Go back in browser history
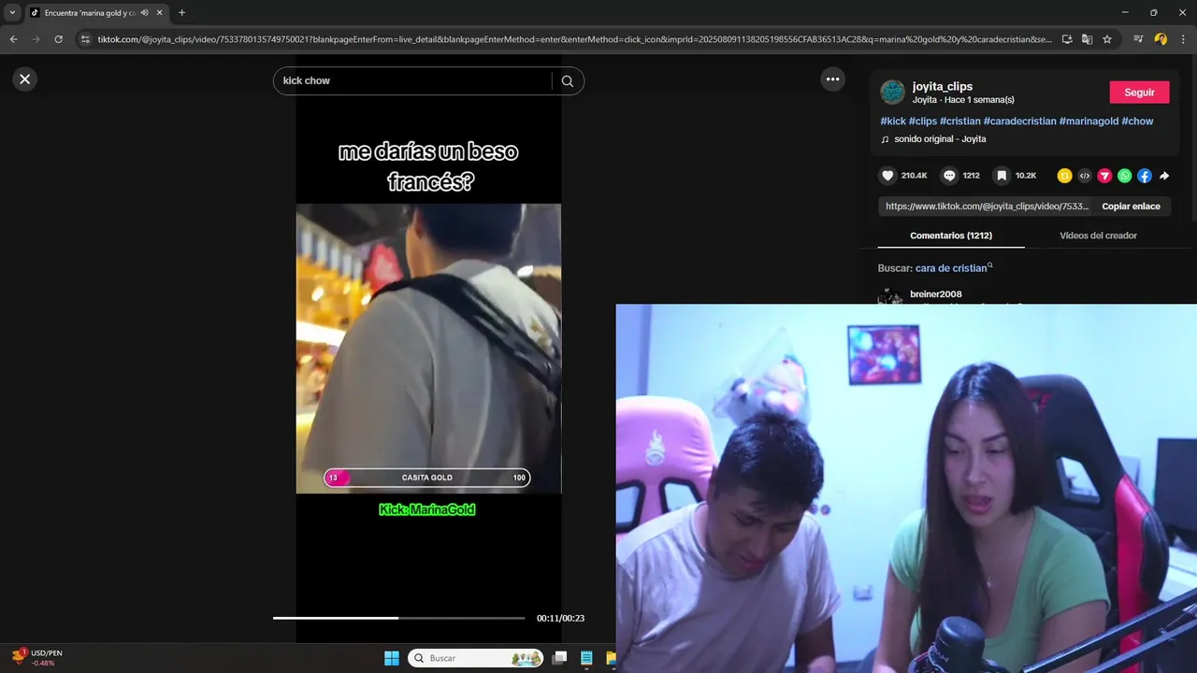The width and height of the screenshot is (1197, 673). point(14,39)
